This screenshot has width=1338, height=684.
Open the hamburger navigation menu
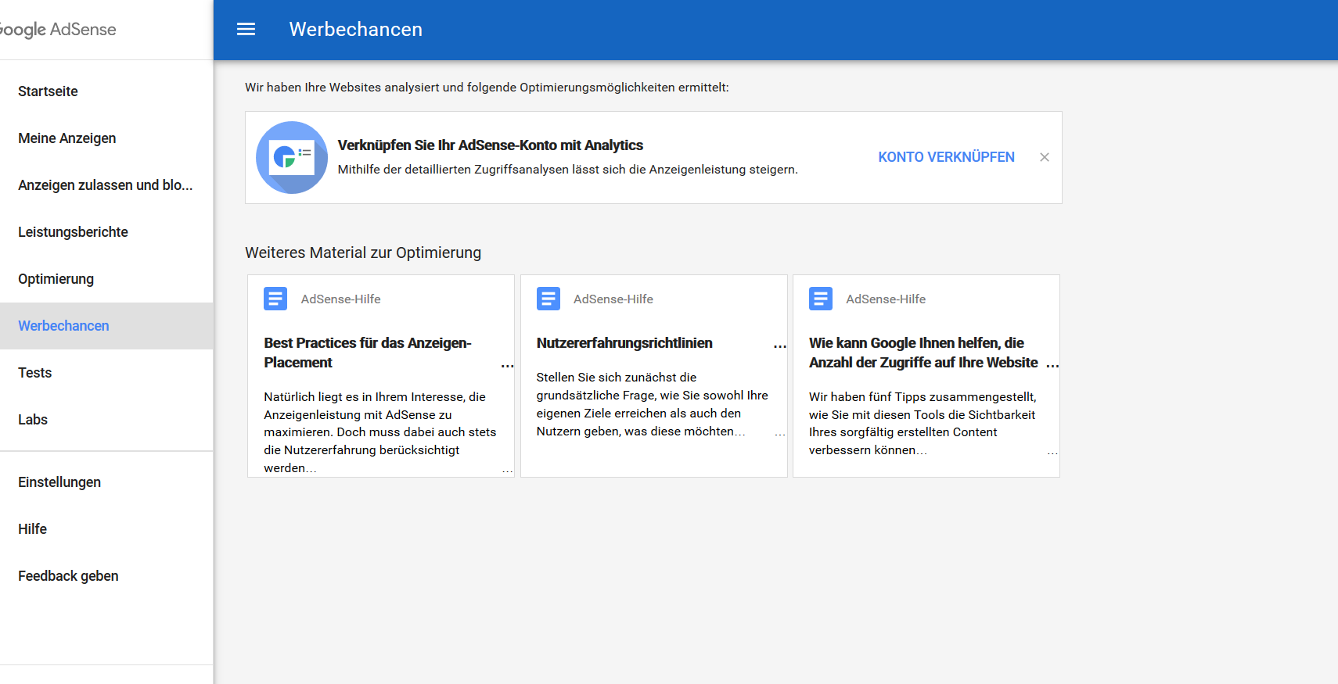pyautogui.click(x=246, y=30)
